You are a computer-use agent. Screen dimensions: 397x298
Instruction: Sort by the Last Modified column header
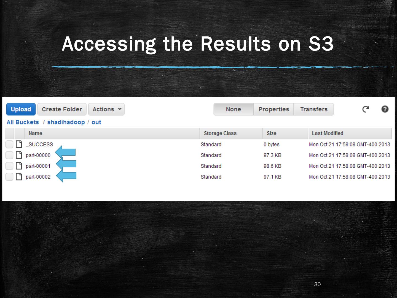click(x=350, y=133)
